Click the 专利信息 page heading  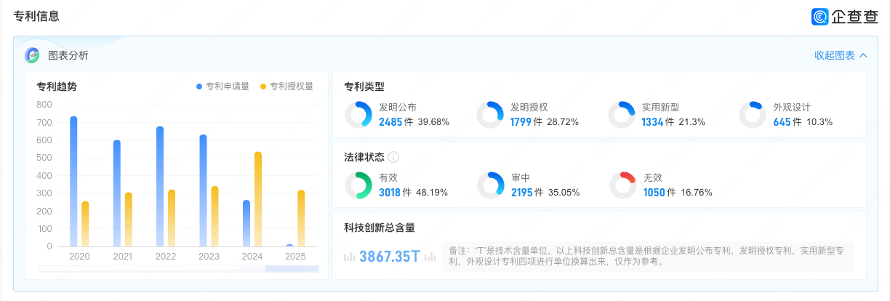coord(36,17)
